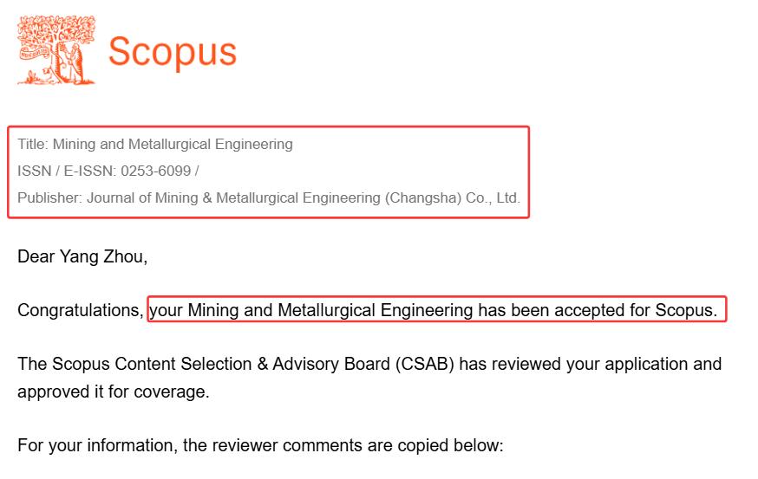The height and width of the screenshot is (479, 758).
Task: Click the orange Scopus wordmark
Action: tap(173, 52)
